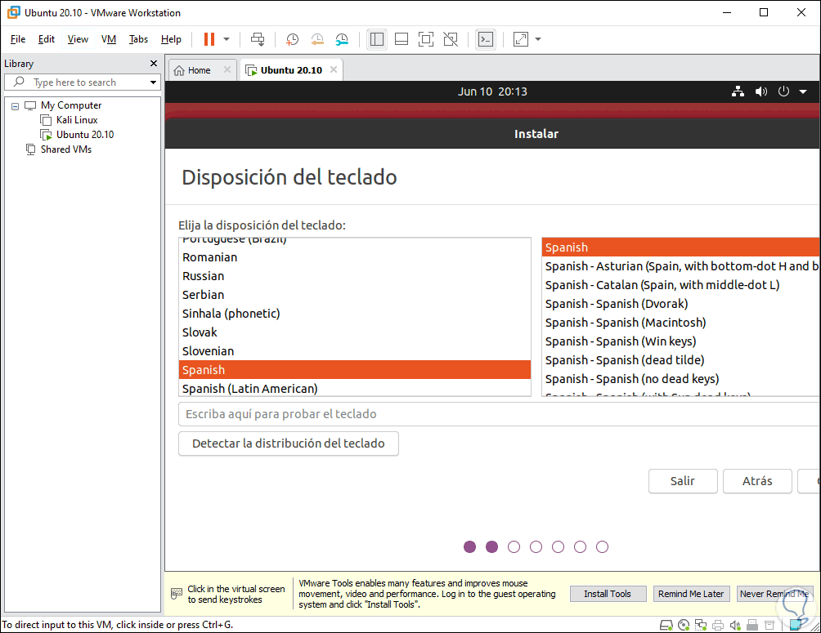The width and height of the screenshot is (821, 633).
Task: Select Sinhala (phonetic) keyboard layout
Action: coord(354,314)
